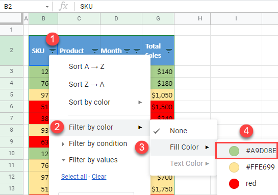The width and height of the screenshot is (278, 195).
Task: Choose Sort A → Z
Action: coord(100,66)
